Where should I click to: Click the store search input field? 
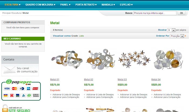coord(155,13)
